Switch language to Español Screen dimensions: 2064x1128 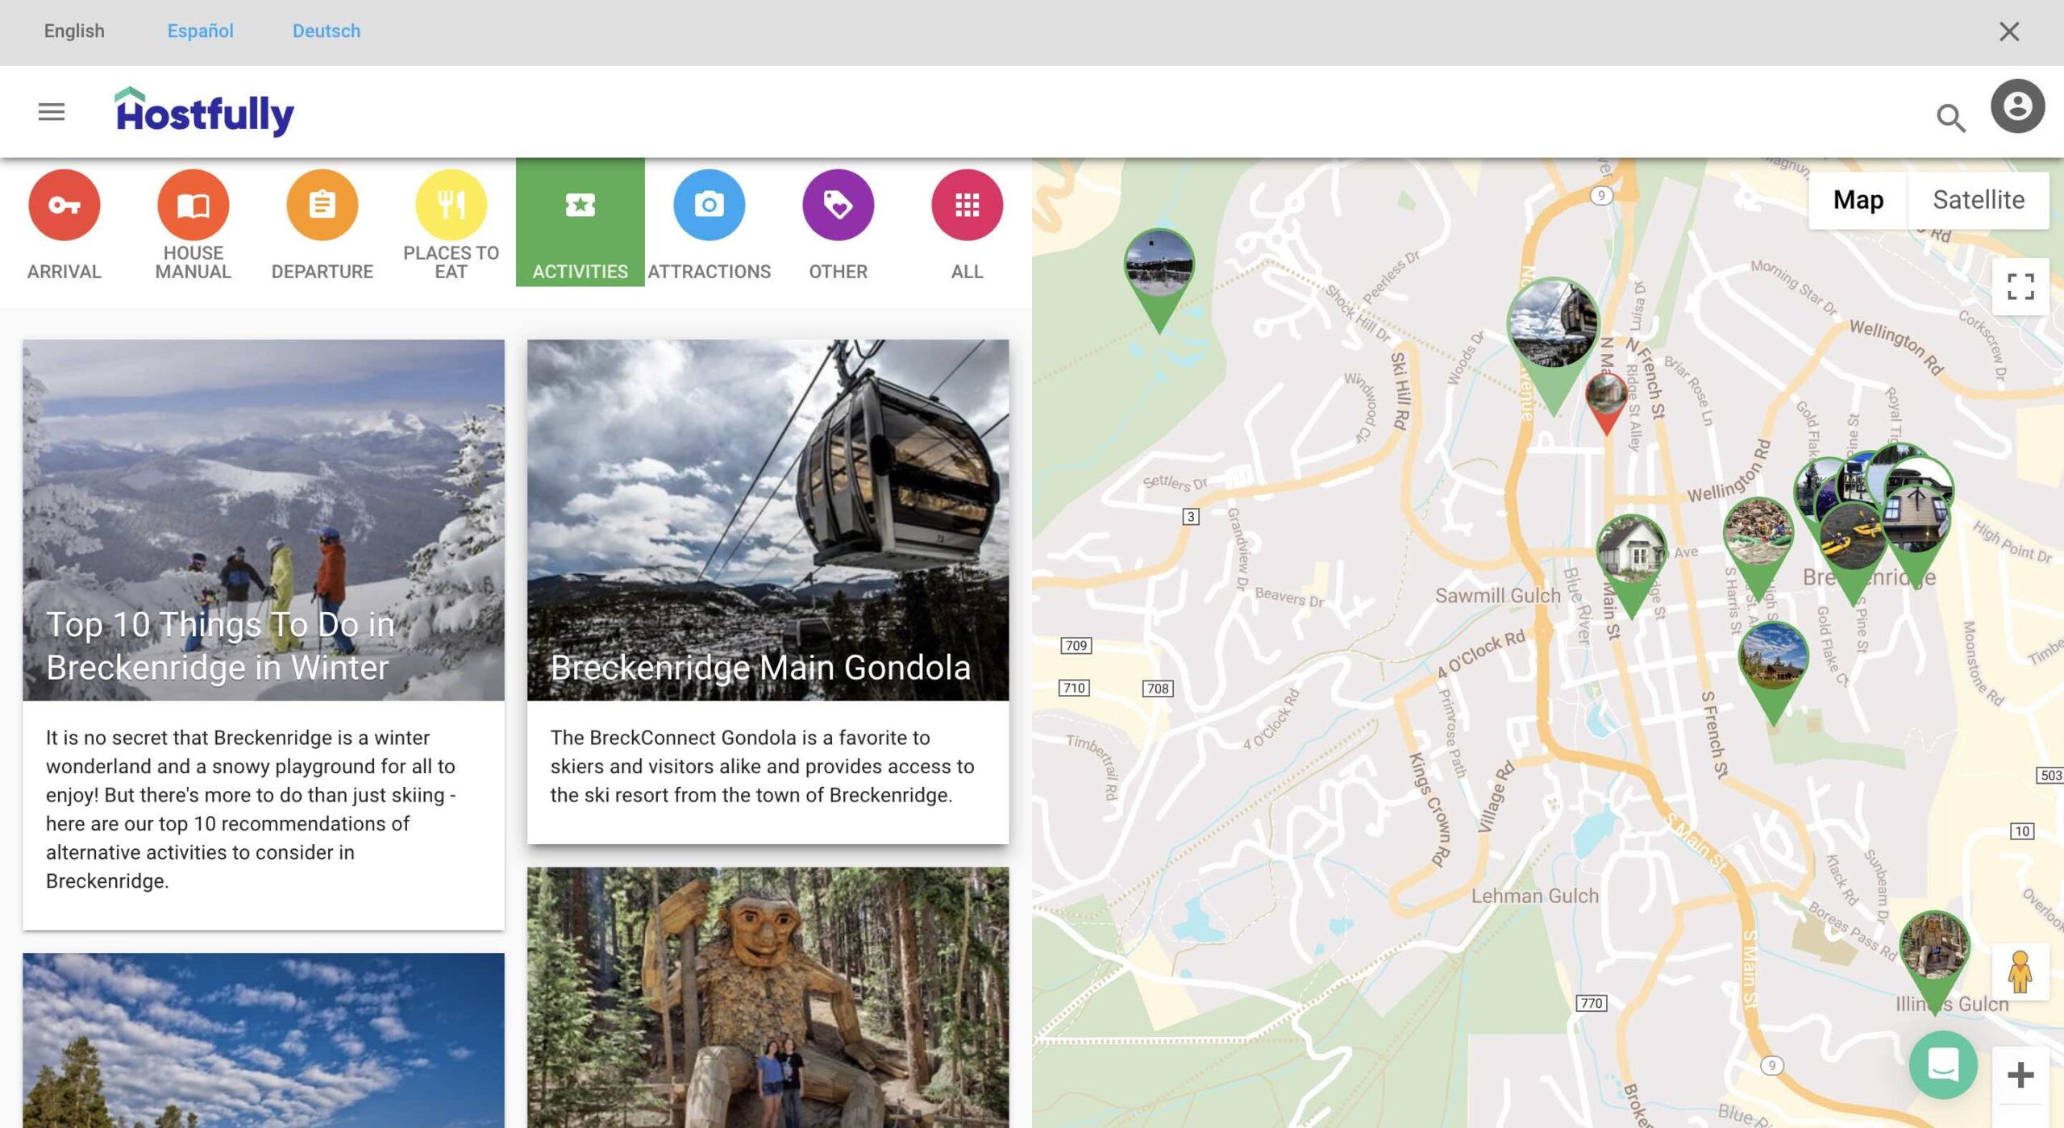pyautogui.click(x=200, y=31)
